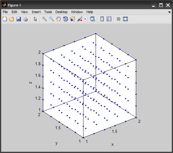Enable the Rotate 3D tool
This screenshot has height=153, width=173.
(65, 19)
